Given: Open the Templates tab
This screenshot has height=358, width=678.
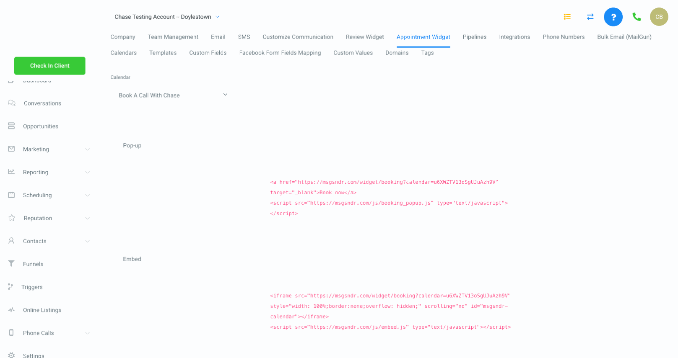Looking at the screenshot, I should (163, 53).
